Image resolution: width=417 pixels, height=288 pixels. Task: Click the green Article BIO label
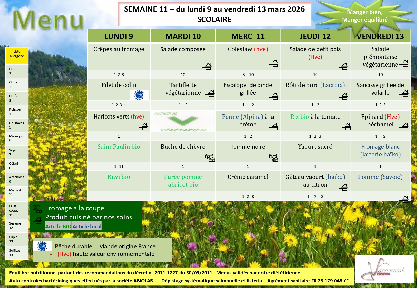(58, 226)
